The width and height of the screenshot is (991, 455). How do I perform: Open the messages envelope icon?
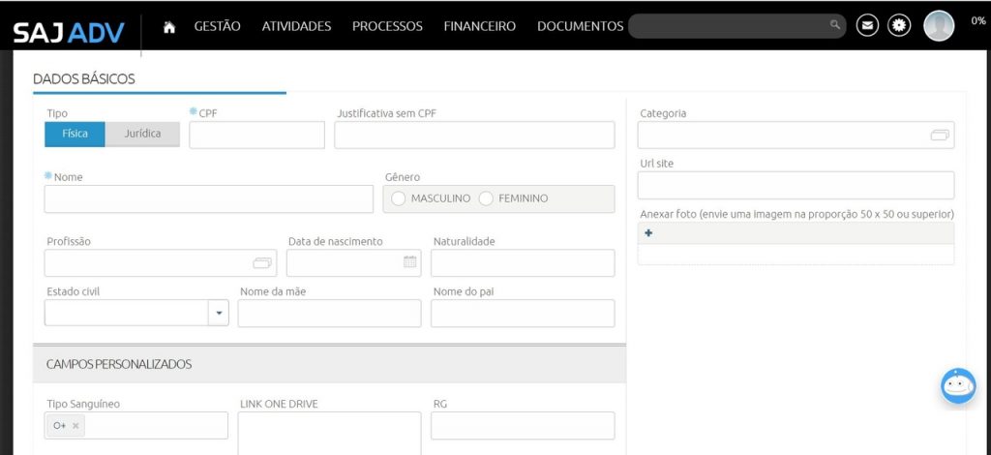tap(868, 26)
